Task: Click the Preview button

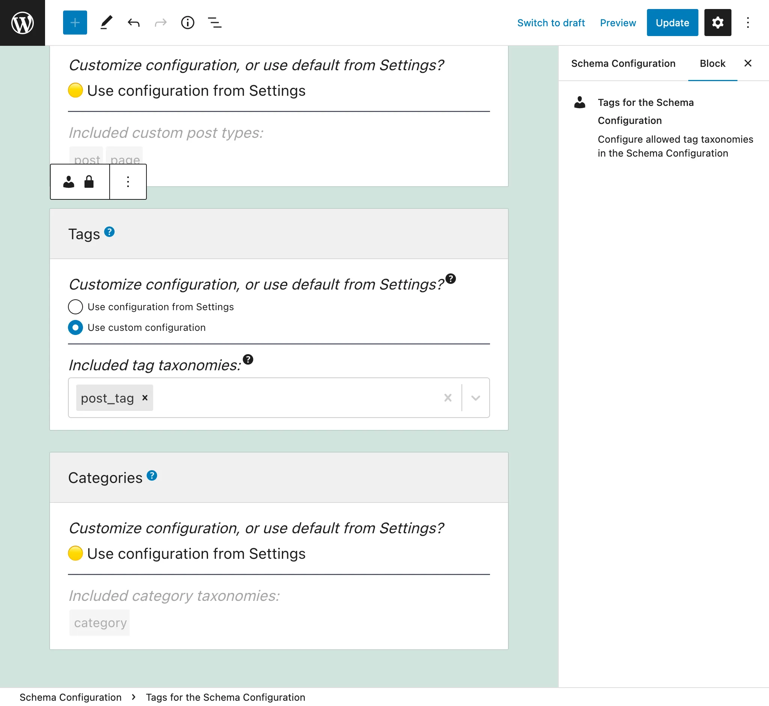Action: (618, 22)
